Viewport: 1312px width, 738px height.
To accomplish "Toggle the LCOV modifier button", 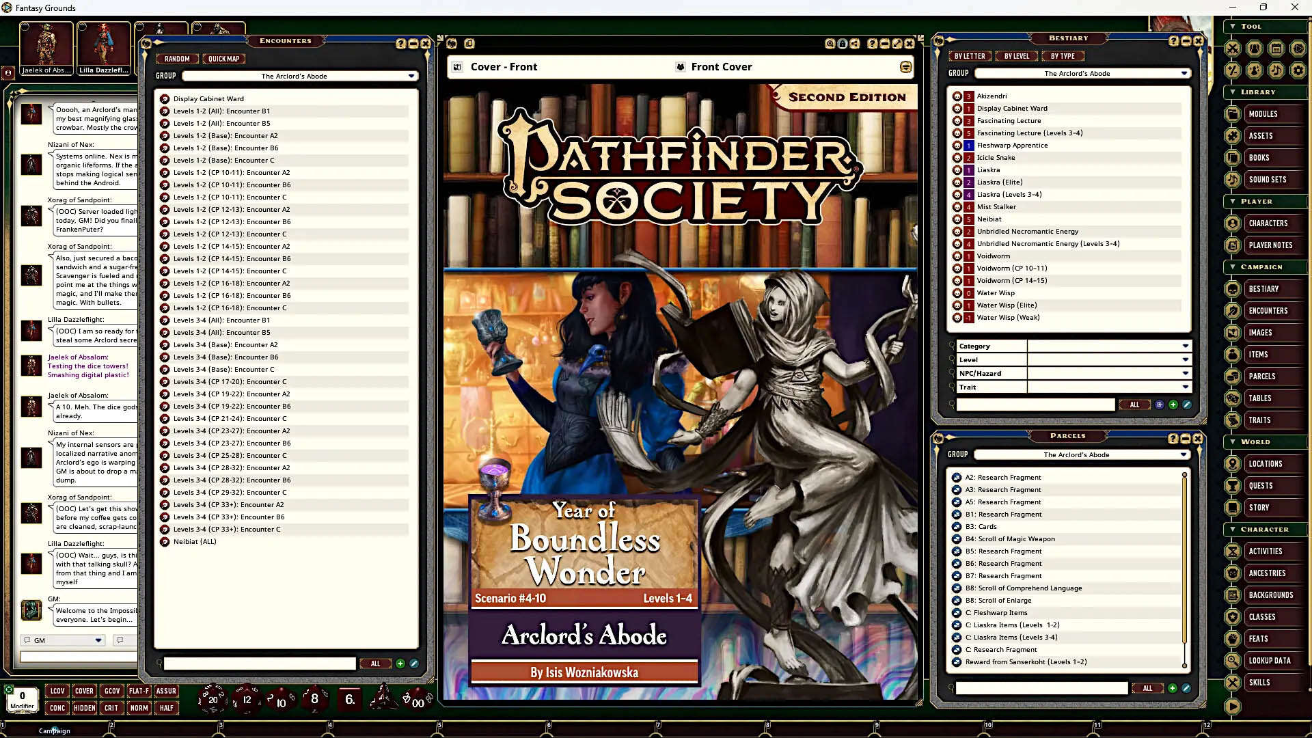I will (57, 691).
